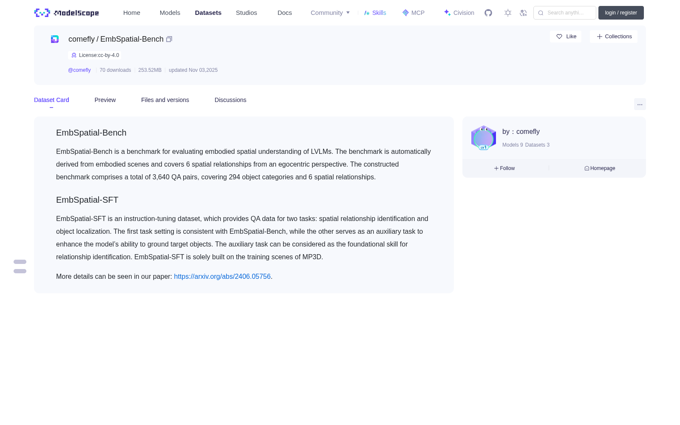
Task: Open Skills in the top navigation
Action: click(x=375, y=13)
